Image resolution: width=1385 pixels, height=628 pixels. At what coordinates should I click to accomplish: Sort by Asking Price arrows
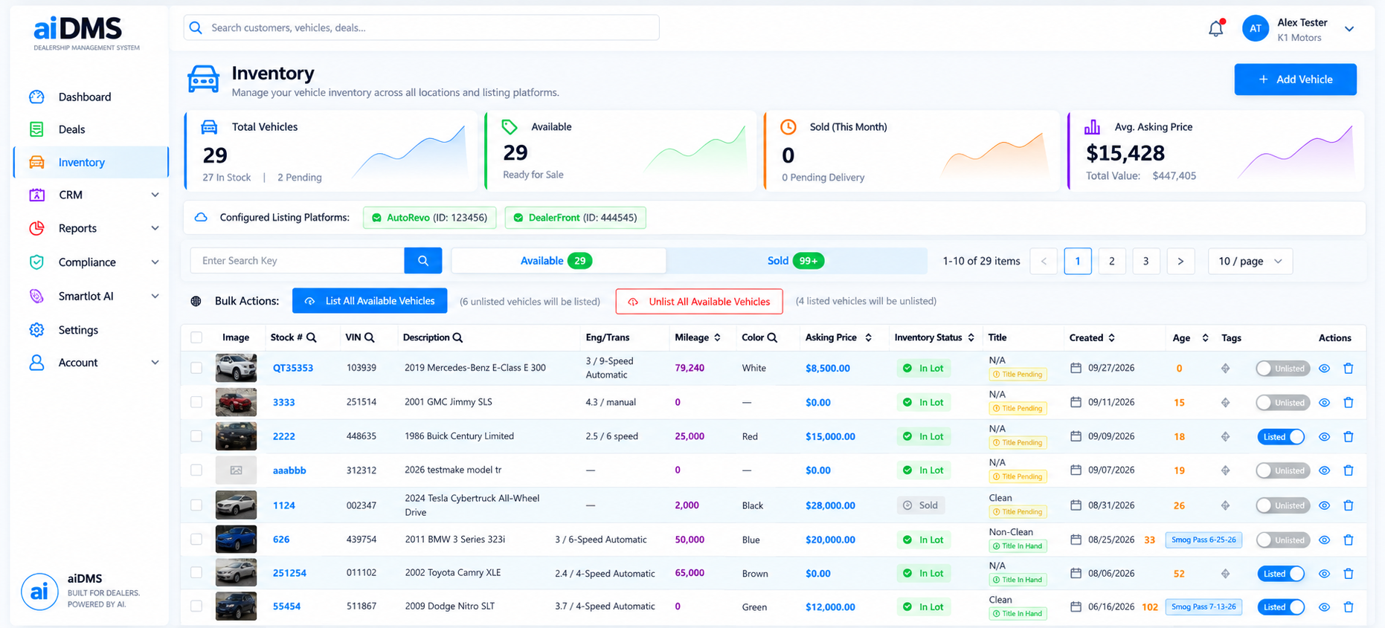pyautogui.click(x=868, y=337)
